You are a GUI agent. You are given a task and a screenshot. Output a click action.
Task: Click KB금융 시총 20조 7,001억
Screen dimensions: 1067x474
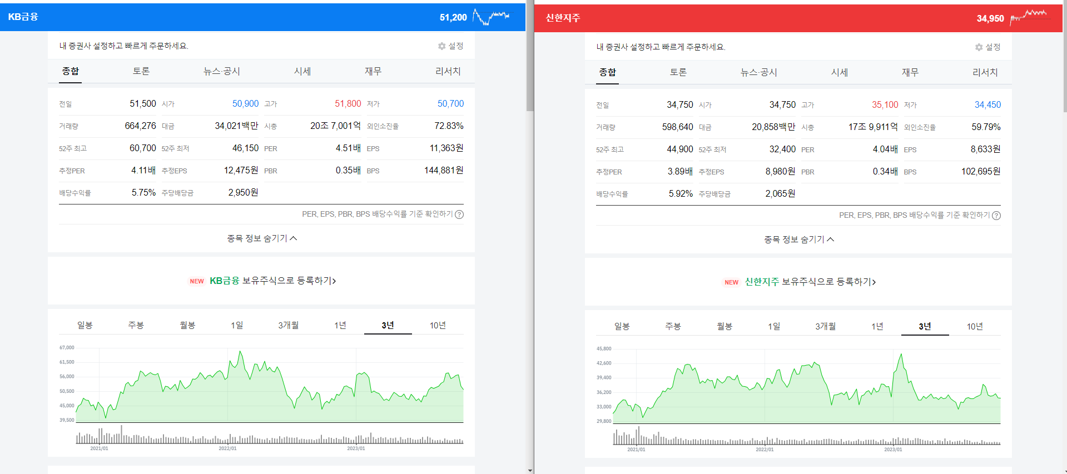[336, 126]
